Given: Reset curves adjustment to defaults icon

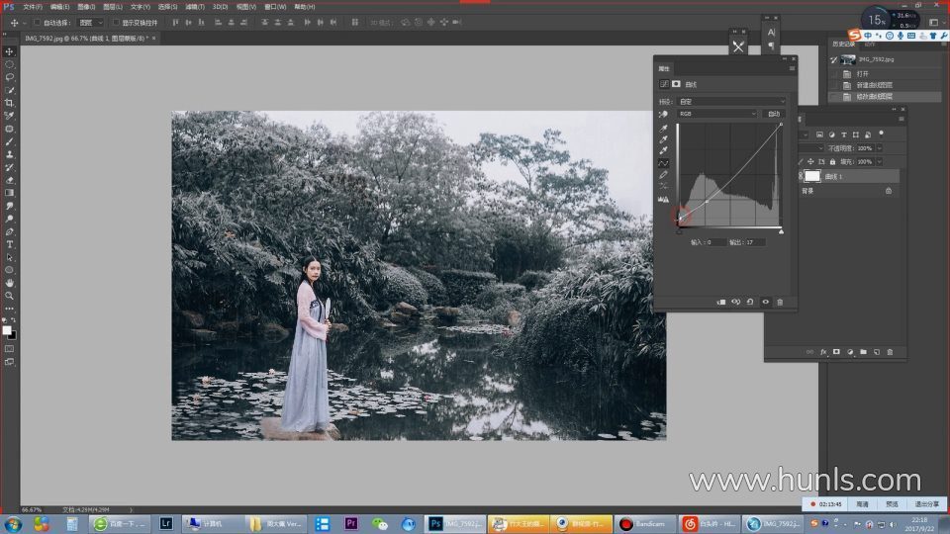Looking at the screenshot, I should [750, 302].
